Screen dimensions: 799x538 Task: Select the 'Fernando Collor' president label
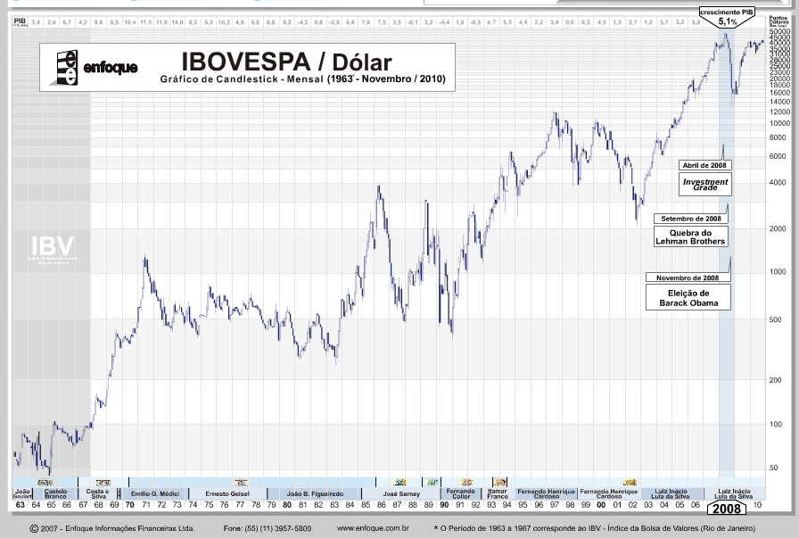pyautogui.click(x=461, y=493)
